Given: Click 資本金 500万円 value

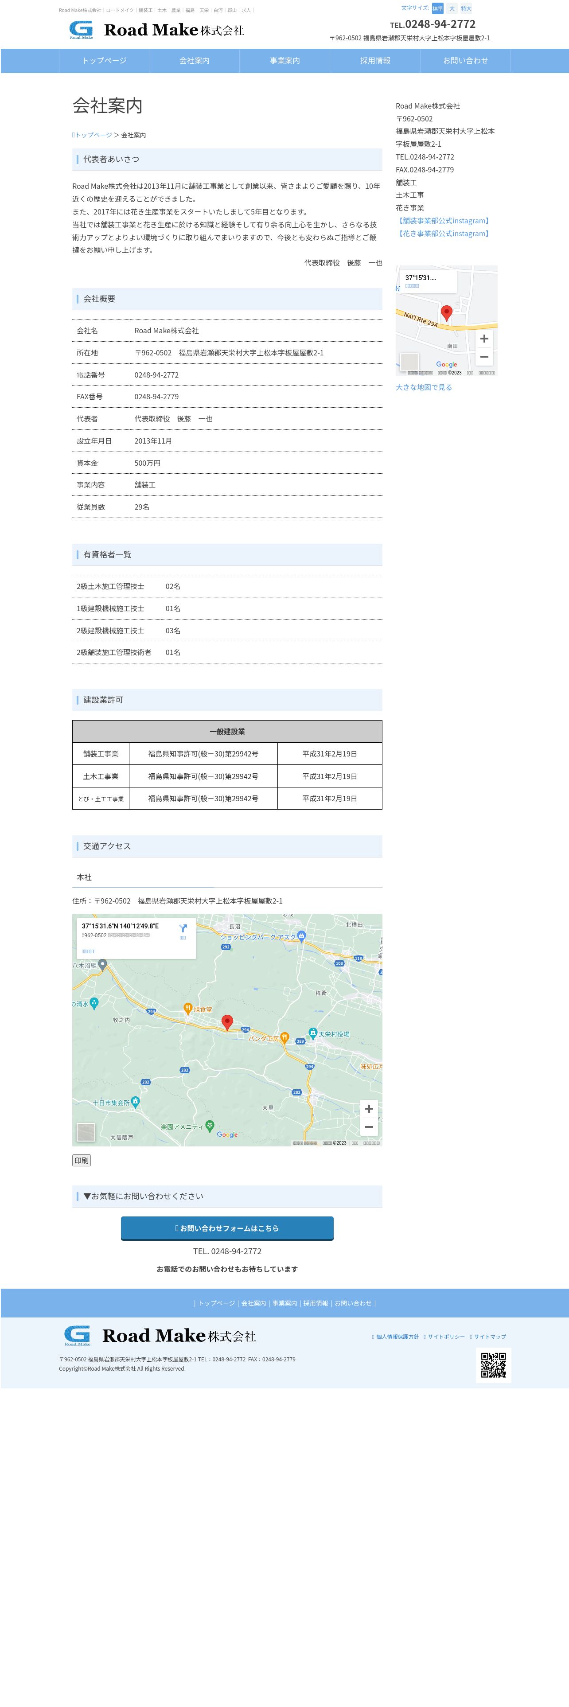Looking at the screenshot, I should (148, 463).
